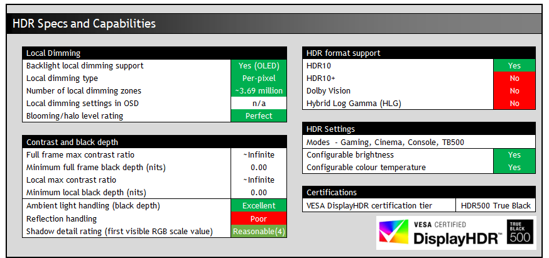Click the True Black 500 badge

click(521, 233)
